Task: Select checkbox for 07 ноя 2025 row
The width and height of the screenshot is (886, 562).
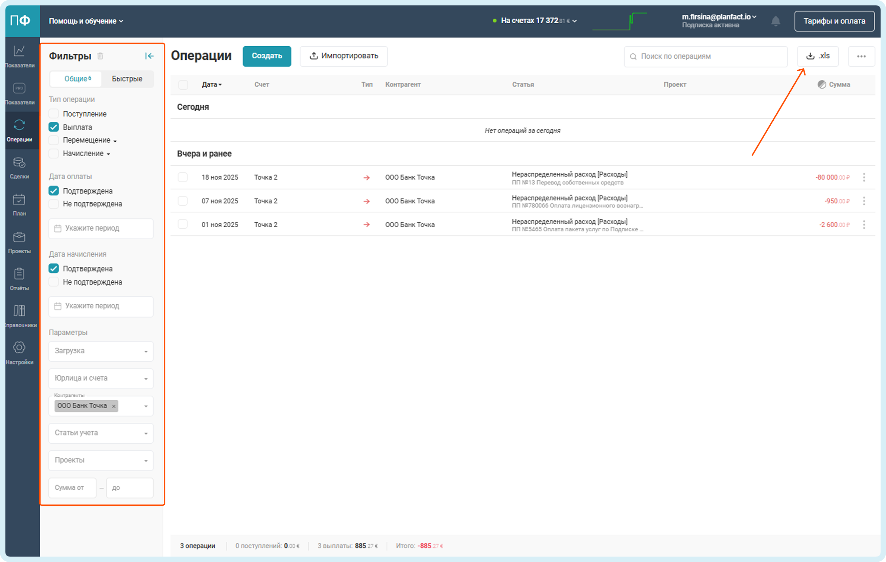Action: coord(183,201)
